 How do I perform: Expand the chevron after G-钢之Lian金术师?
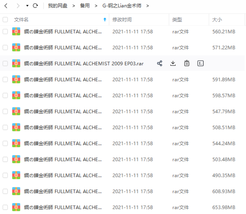point(147,6)
